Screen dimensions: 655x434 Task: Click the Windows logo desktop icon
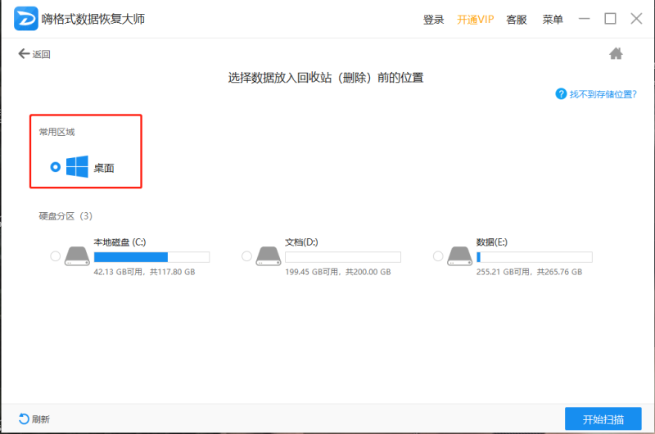pyautogui.click(x=77, y=167)
